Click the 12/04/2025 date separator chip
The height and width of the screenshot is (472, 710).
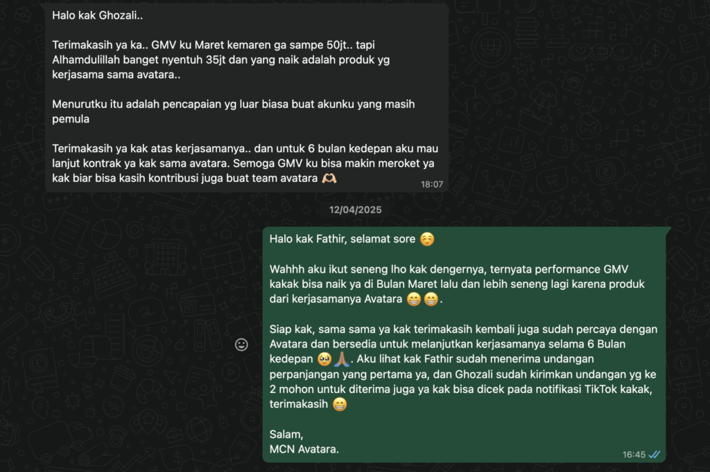pyautogui.click(x=355, y=210)
